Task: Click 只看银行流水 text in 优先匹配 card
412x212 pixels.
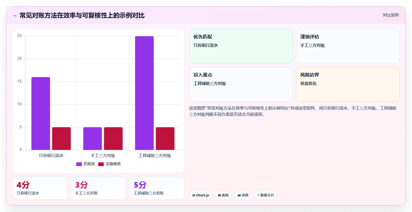Action: [206, 46]
